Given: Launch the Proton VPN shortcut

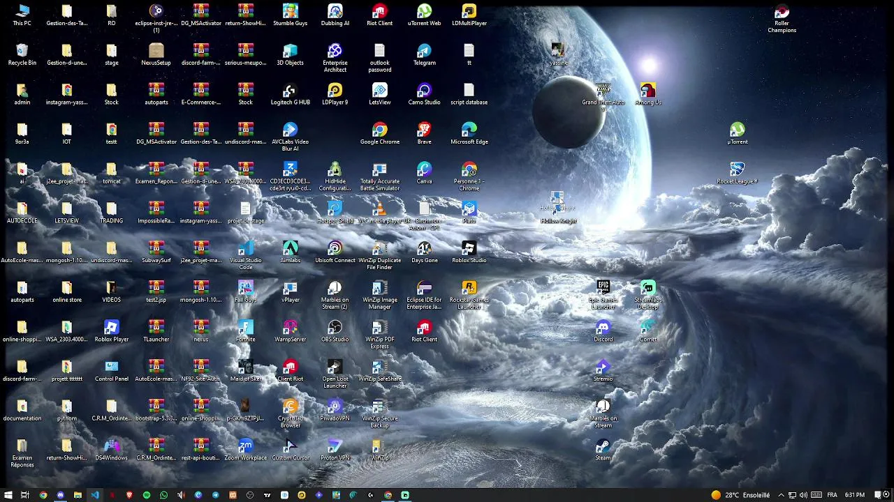Looking at the screenshot, I should pos(335,450).
